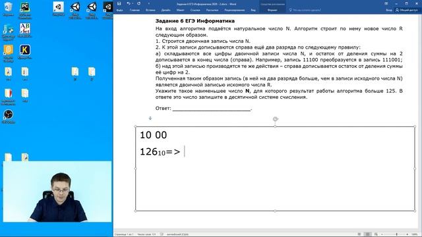Click the Общий доступ share button
422x237 pixels.
(x=406, y=11)
